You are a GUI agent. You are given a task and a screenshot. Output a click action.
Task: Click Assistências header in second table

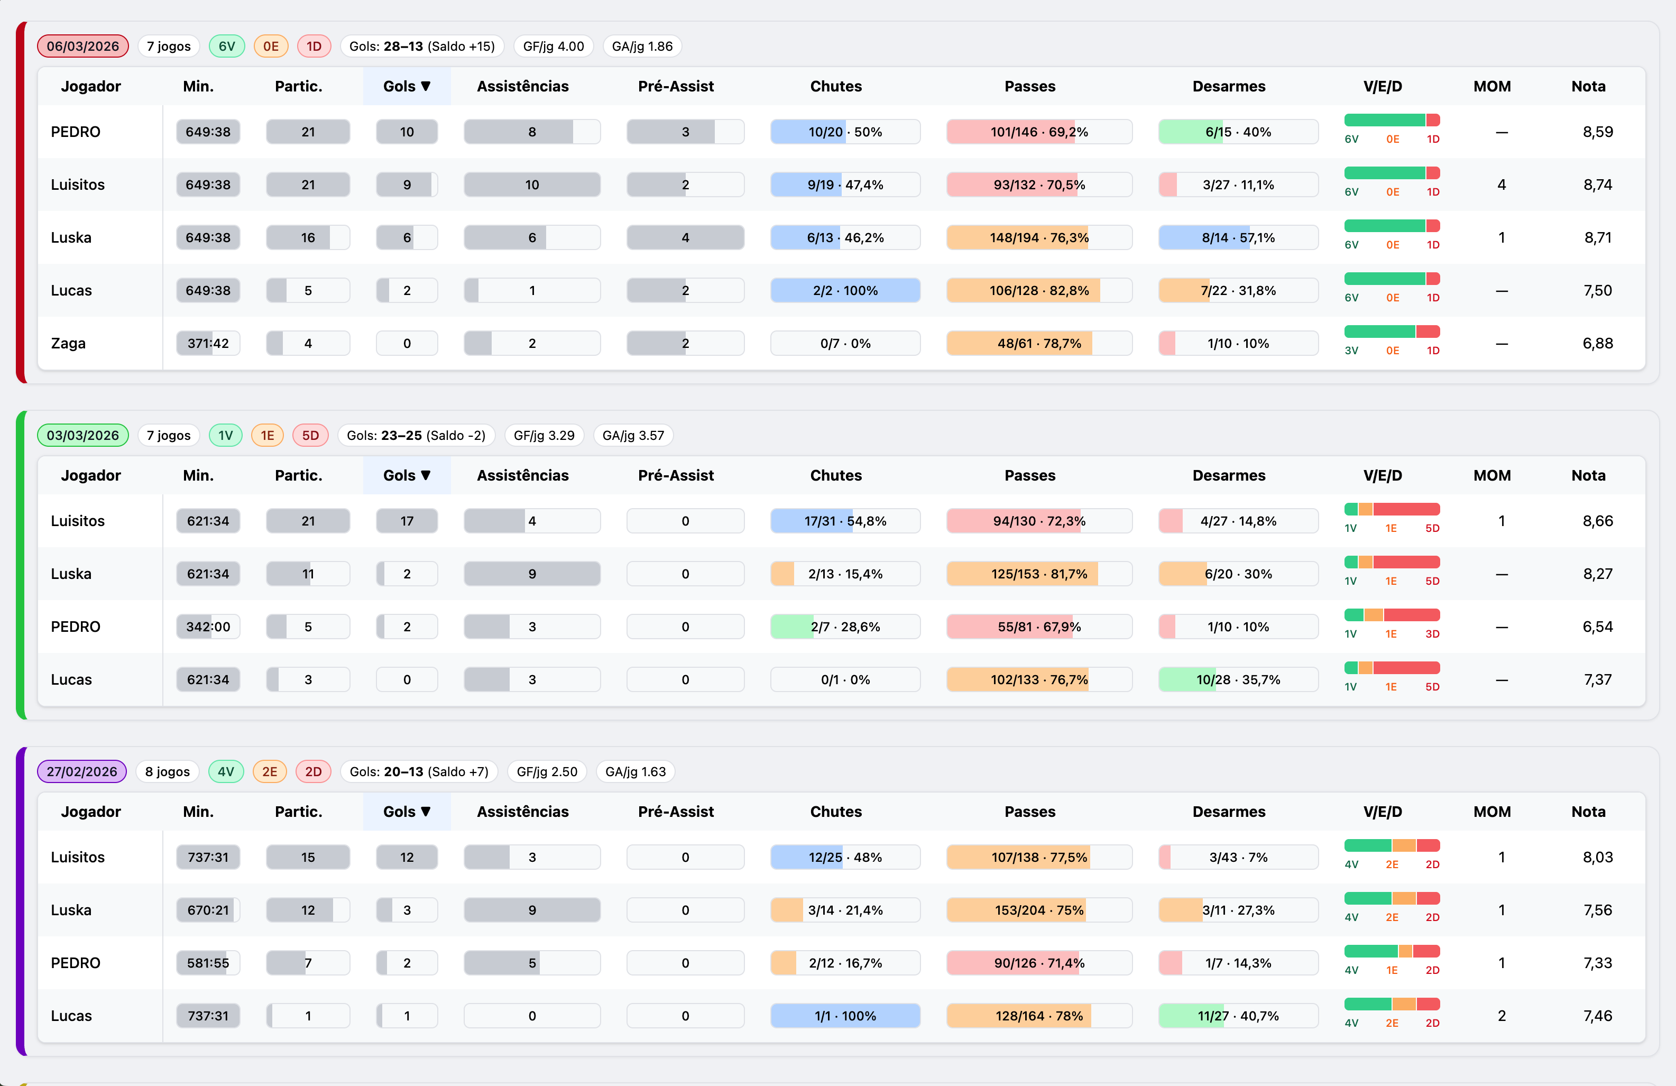pos(522,475)
